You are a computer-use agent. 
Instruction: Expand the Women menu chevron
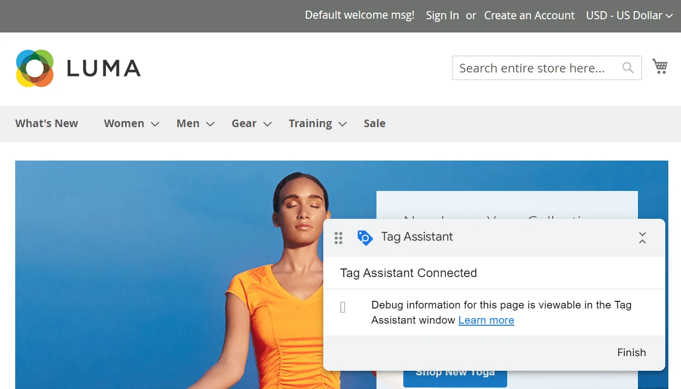coord(156,124)
